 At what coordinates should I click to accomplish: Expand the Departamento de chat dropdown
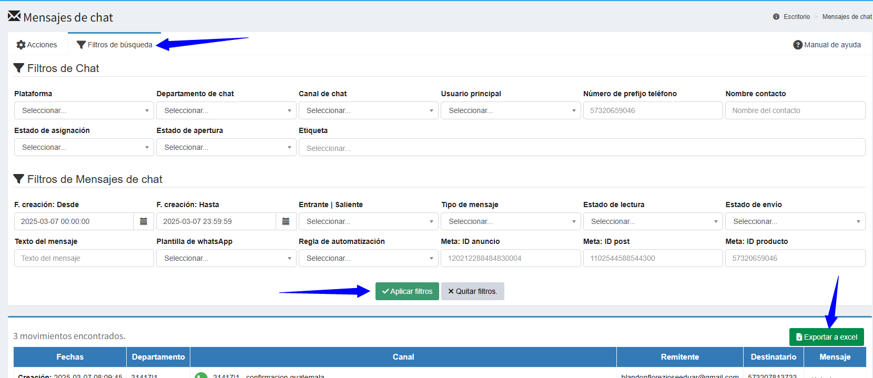226,110
